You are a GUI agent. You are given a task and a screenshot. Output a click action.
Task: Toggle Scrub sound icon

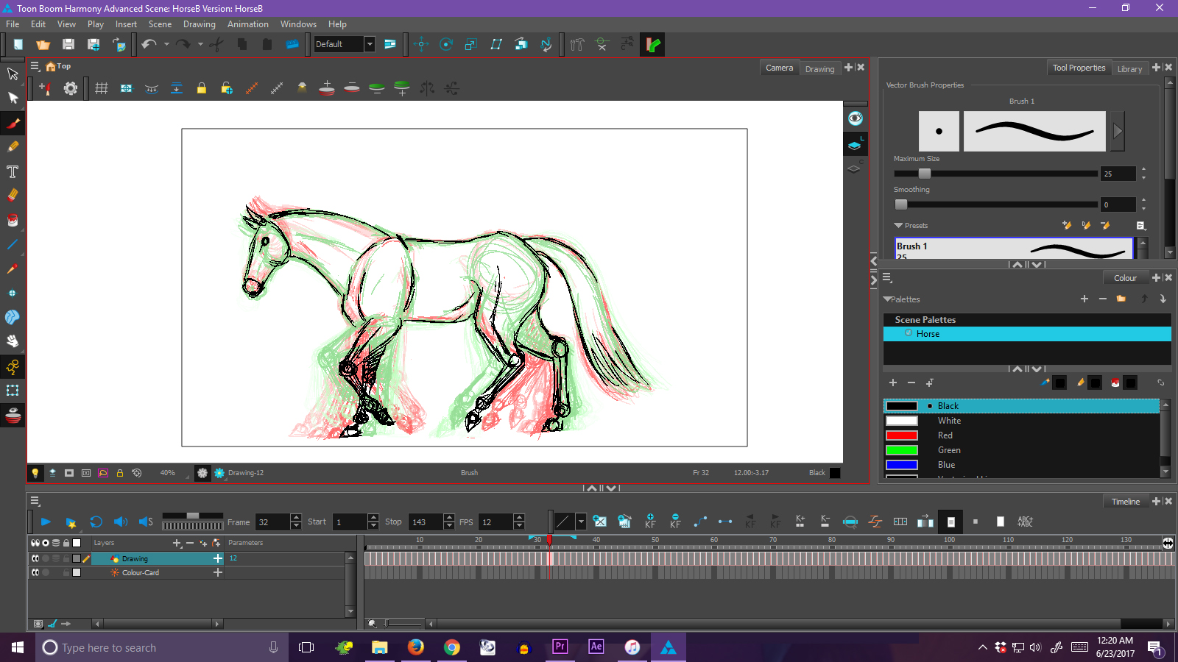pos(146,522)
